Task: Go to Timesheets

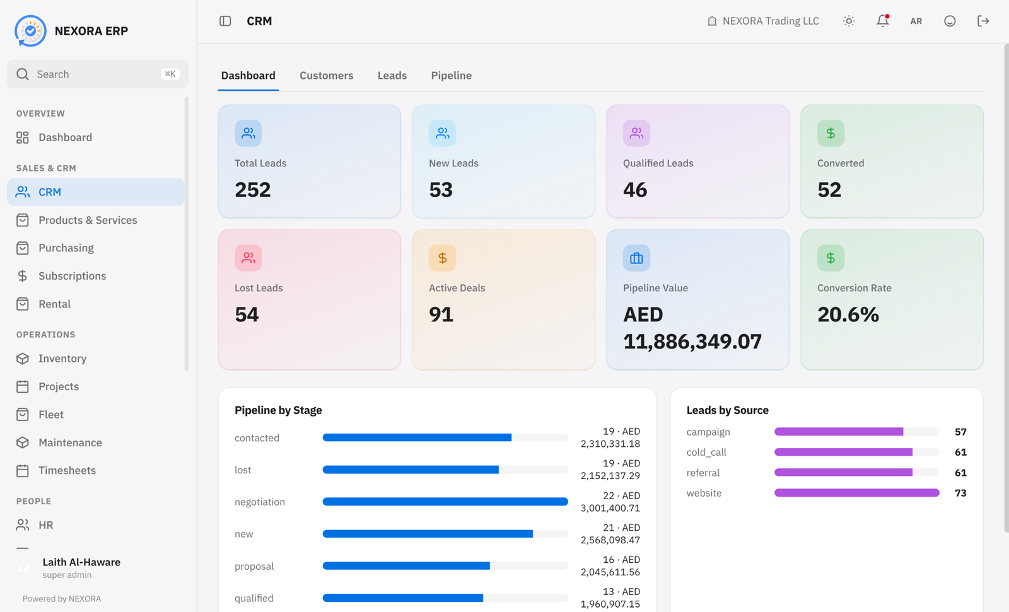Action: pyautogui.click(x=96, y=470)
